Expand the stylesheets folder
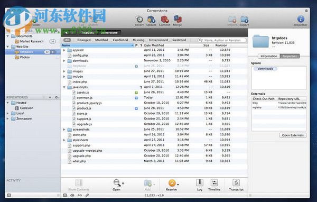 [64, 140]
